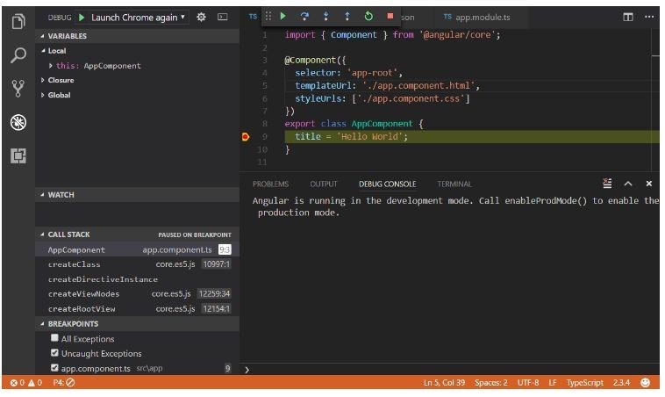The height and width of the screenshot is (397, 665).
Task: Click the Step Over debug button
Action: pyautogui.click(x=304, y=16)
